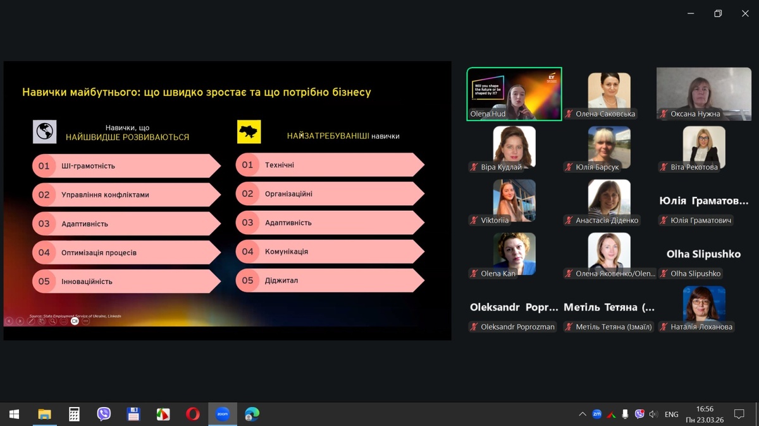Click the muted mic icon beside Віра Кудлай

[474, 167]
